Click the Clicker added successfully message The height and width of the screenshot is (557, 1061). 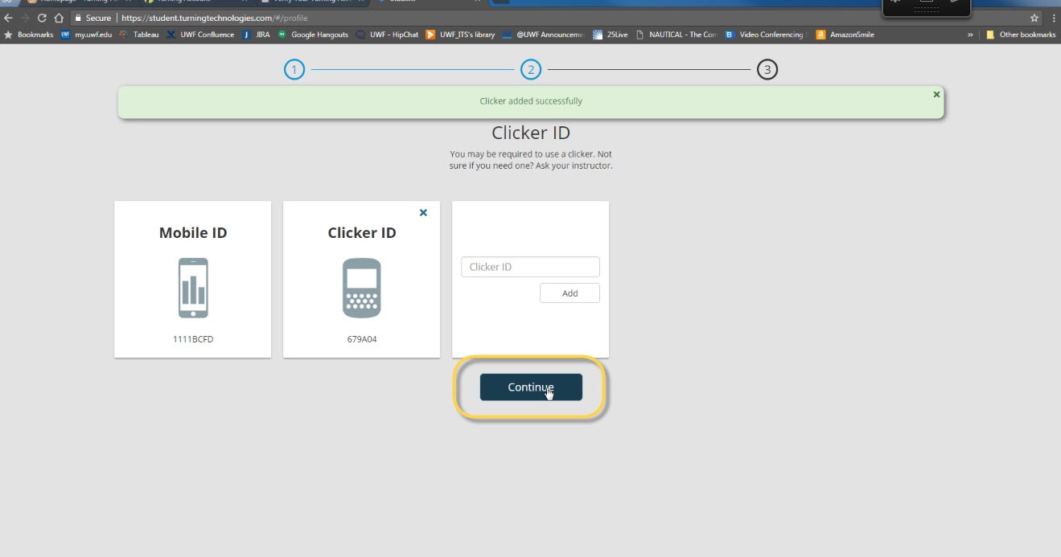[531, 101]
